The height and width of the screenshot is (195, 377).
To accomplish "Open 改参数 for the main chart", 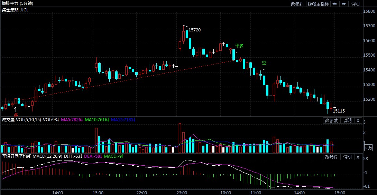I will 297,3.
